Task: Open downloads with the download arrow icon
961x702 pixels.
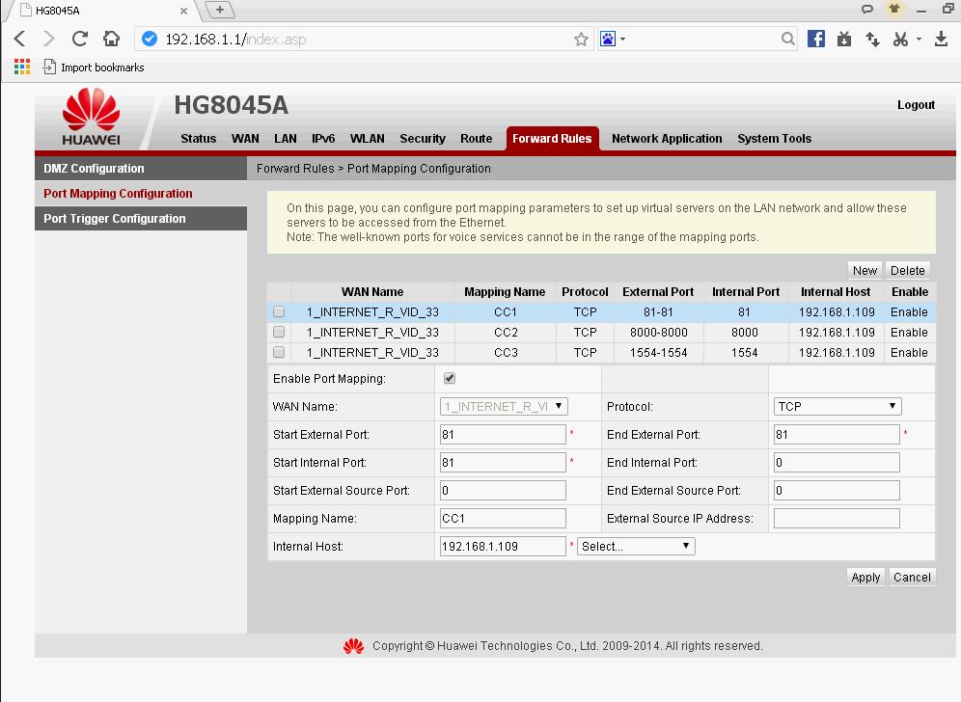Action: point(942,40)
